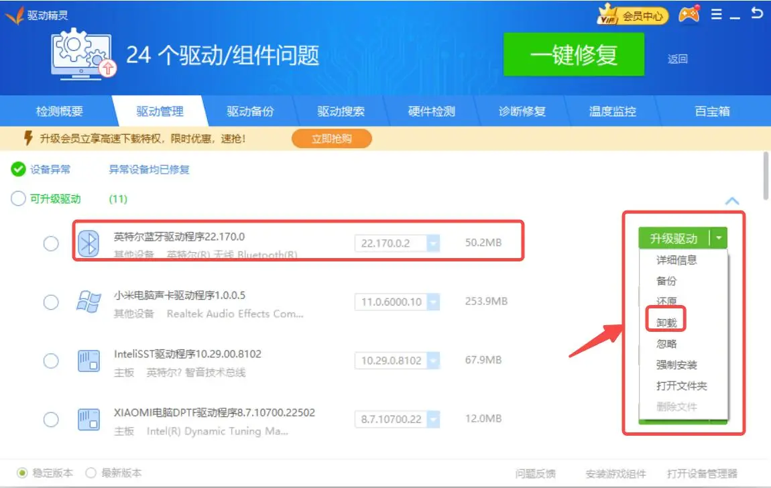
Task: Select the 稳定版本 radio button
Action: [22, 473]
